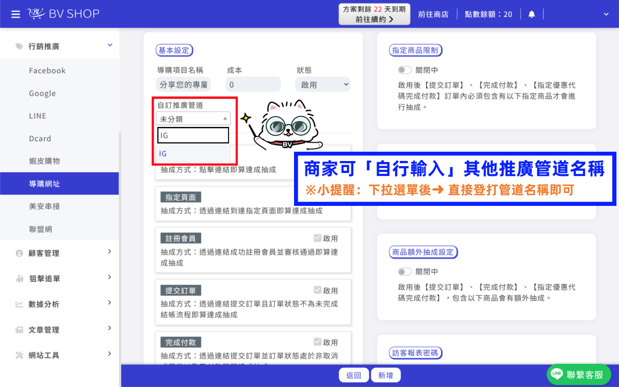Click the 訪客報表密碼 section label
This screenshot has width=619, height=387.
(x=415, y=353)
